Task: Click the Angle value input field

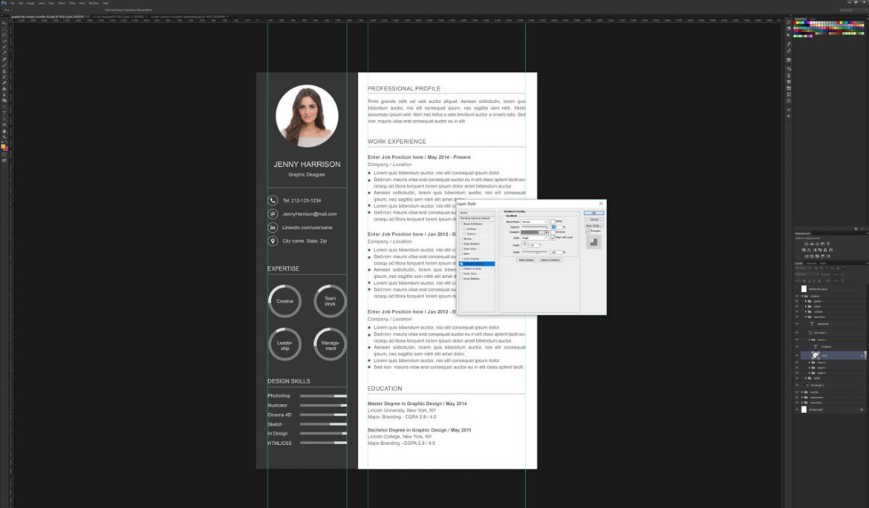Action: click(533, 245)
